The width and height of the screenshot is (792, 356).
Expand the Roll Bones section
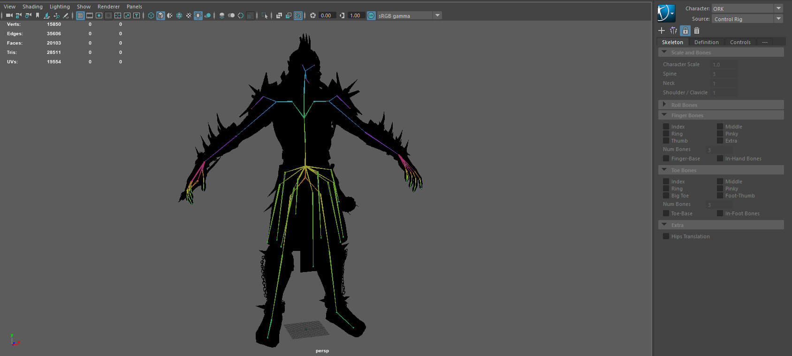point(721,105)
